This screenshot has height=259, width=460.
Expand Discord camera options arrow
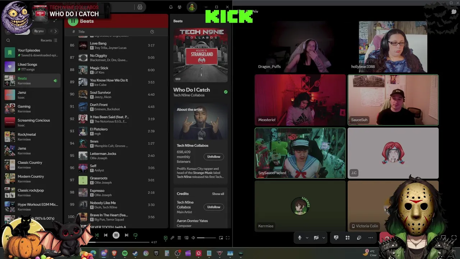(x=323, y=238)
